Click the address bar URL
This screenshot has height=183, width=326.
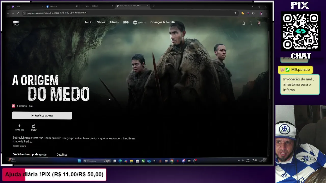(x=57, y=13)
